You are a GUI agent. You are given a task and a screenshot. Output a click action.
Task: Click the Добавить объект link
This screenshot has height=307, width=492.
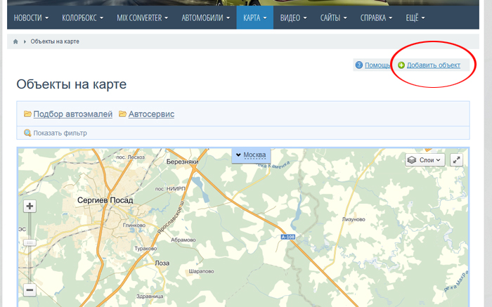[x=434, y=65]
